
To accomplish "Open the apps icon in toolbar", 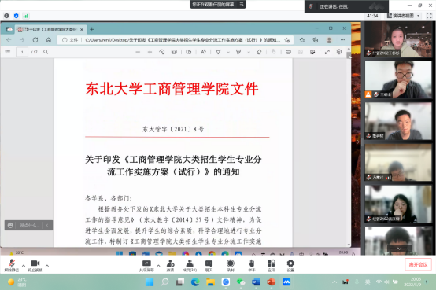I will [271, 265].
